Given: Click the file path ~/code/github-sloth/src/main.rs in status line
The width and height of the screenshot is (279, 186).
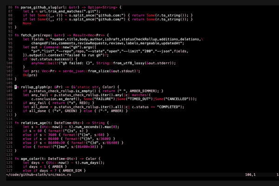Looking at the screenshot, I should (x=39, y=175).
